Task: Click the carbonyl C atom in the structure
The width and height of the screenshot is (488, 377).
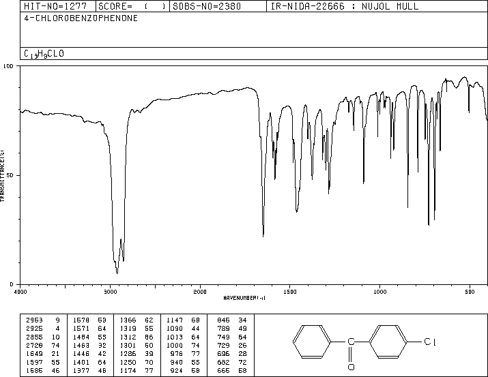Action: click(x=351, y=342)
